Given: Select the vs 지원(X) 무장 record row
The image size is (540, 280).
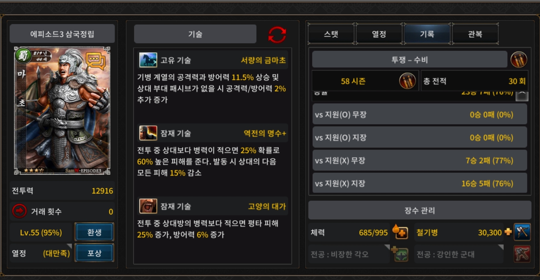Looking at the screenshot, I should pyautogui.click(x=420, y=160).
